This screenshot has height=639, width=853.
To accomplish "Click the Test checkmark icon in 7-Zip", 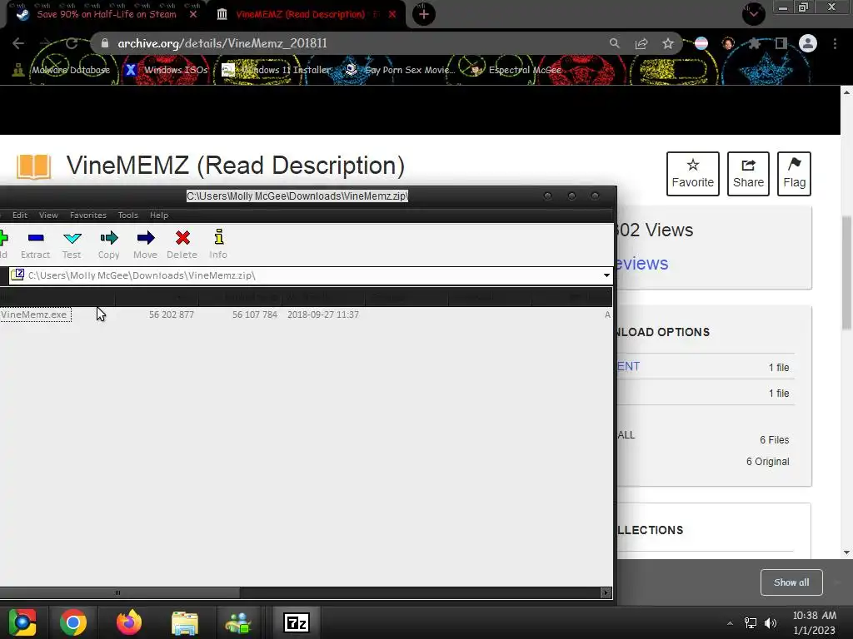I will (72, 238).
